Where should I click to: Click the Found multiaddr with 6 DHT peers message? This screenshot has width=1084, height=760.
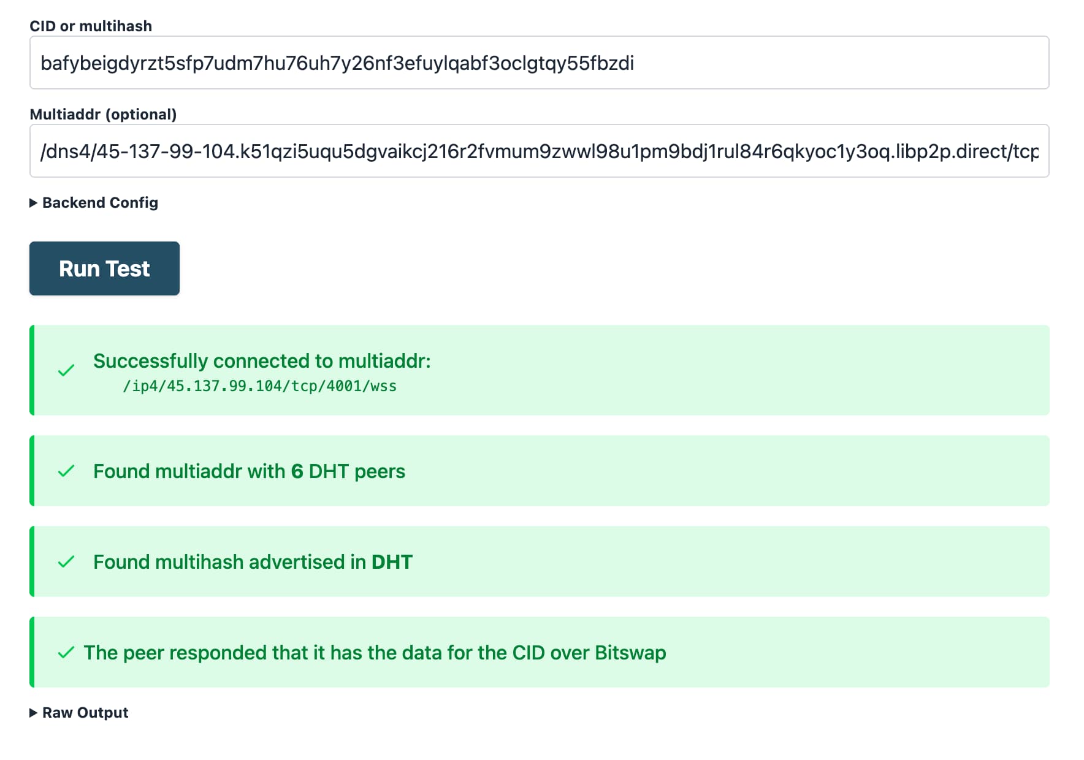point(249,471)
